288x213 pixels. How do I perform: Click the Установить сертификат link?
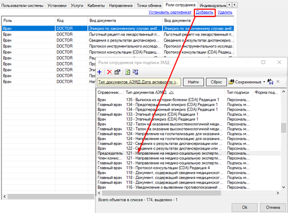coord(170,12)
